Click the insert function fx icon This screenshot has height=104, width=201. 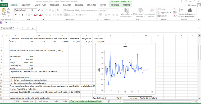tap(33, 28)
